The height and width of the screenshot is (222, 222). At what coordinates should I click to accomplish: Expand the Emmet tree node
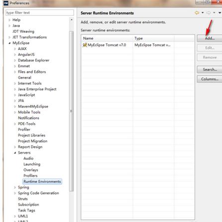point(15,66)
